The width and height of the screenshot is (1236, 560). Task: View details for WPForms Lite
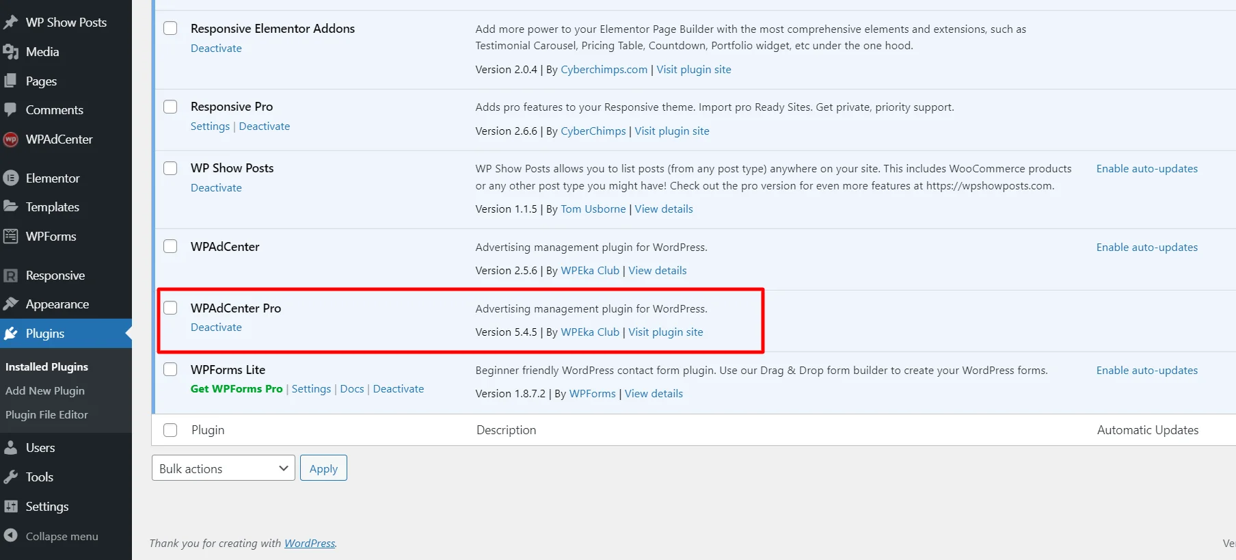tap(654, 393)
